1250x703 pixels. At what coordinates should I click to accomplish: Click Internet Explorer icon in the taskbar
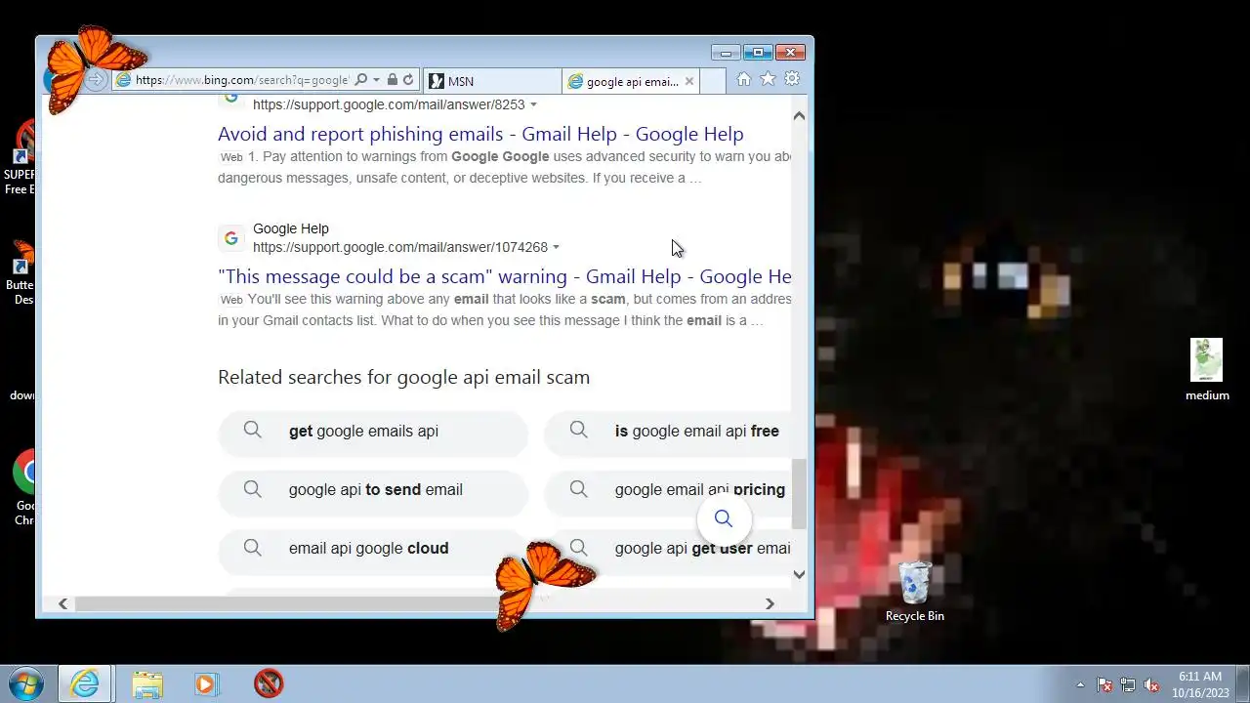tap(85, 683)
